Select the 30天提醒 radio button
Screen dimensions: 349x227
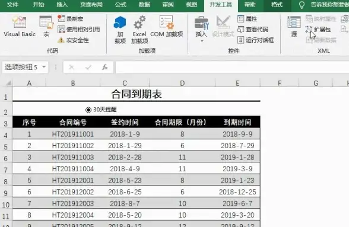(88, 110)
